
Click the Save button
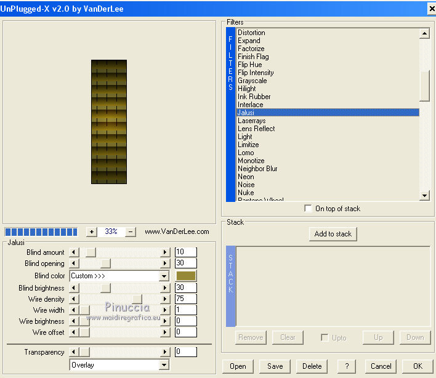coord(275,366)
